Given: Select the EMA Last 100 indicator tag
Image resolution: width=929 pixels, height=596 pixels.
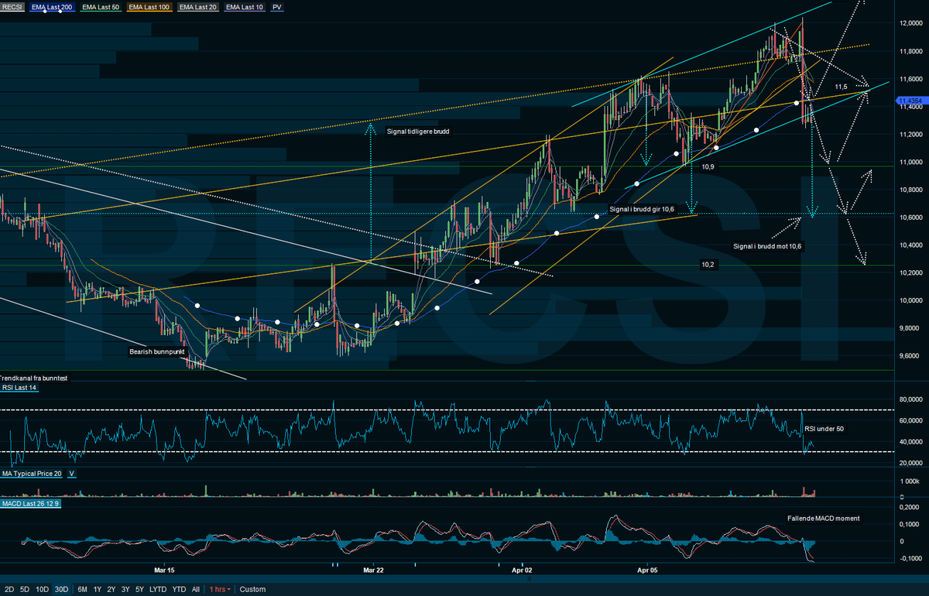Looking at the screenshot, I should pyautogui.click(x=150, y=7).
